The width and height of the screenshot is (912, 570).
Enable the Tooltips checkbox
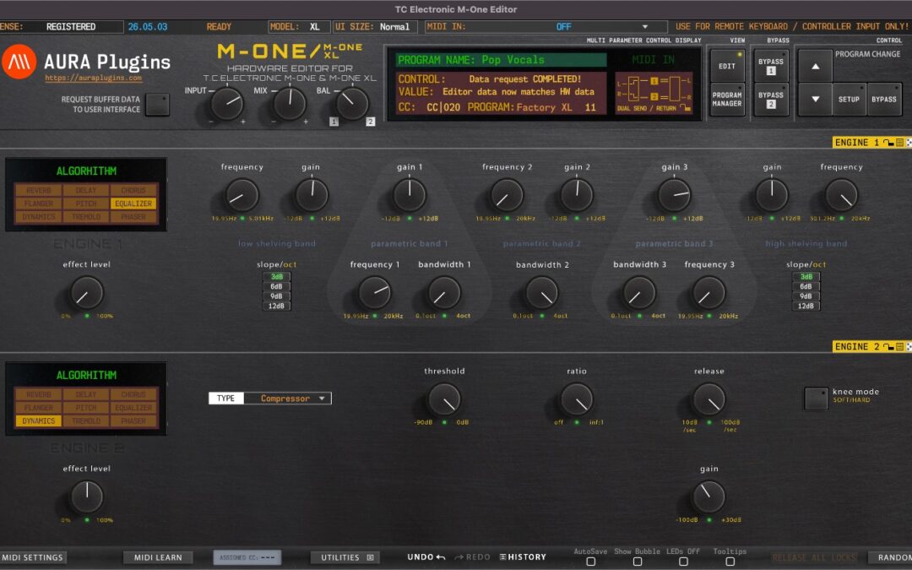(x=730, y=562)
